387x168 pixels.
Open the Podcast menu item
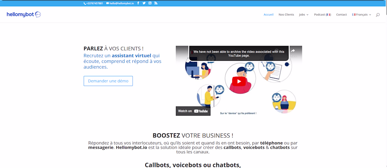coord(322,14)
